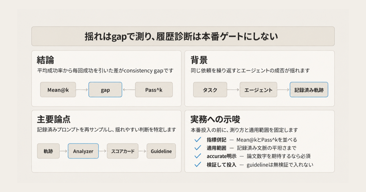Screen dimensions: 366x192
Task: Click the sentence 記録済みプロンプトを再サンプルし
Action: pos(106,130)
